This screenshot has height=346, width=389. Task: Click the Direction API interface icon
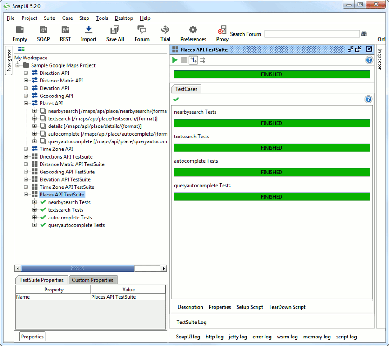(35, 73)
